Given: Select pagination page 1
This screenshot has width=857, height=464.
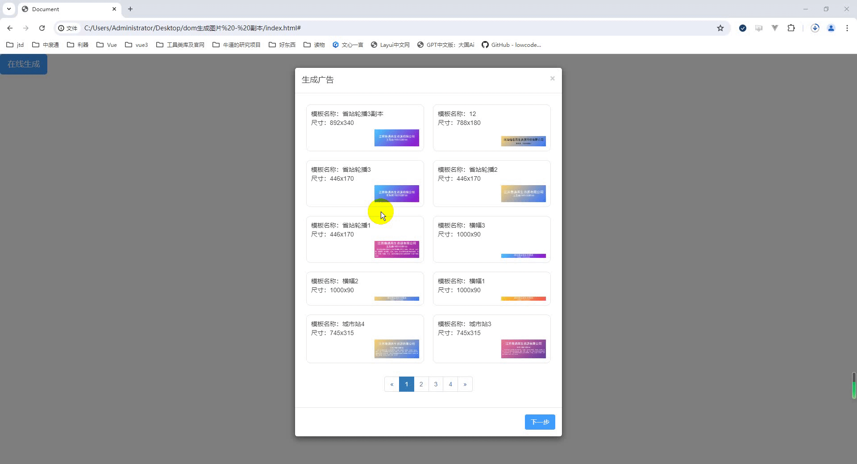Looking at the screenshot, I should click(x=407, y=384).
